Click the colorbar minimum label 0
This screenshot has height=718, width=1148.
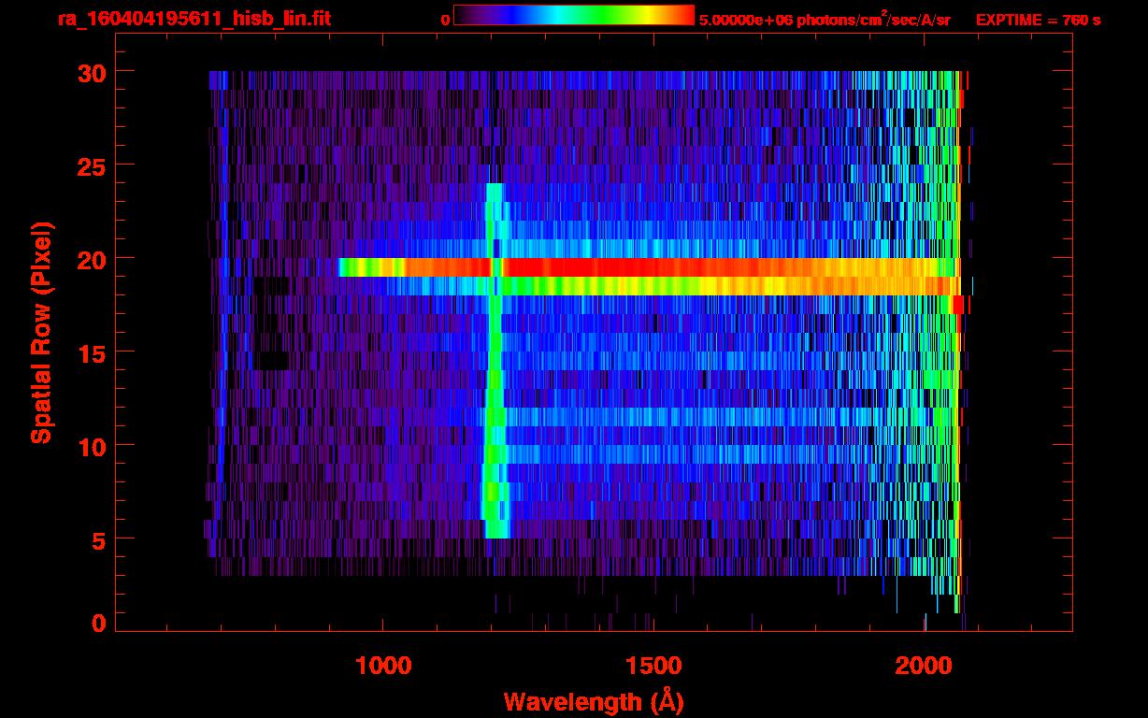tap(445, 20)
